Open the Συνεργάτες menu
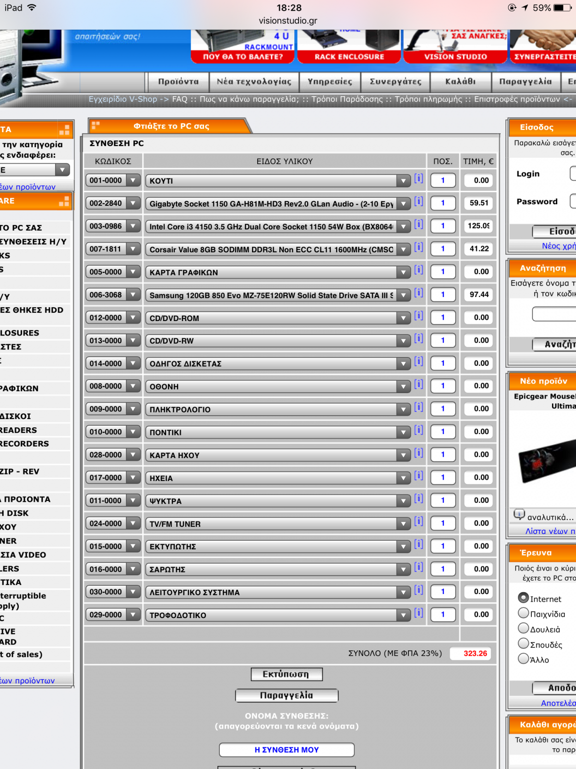 click(396, 82)
